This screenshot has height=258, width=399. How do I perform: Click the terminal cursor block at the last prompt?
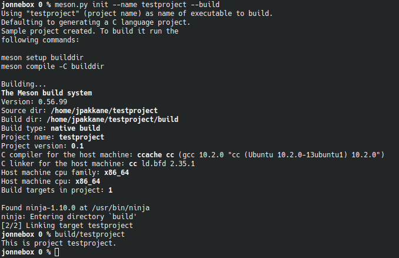pyautogui.click(x=56, y=252)
